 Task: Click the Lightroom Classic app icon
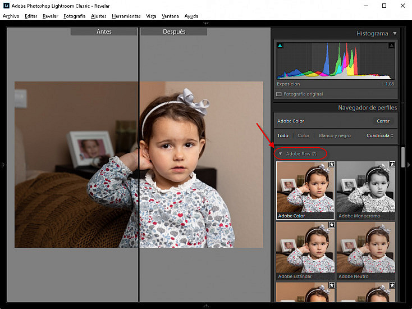click(x=6, y=6)
